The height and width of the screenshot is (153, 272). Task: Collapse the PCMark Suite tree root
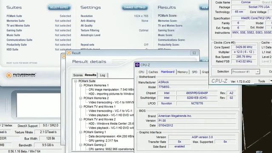pyautogui.click(x=76, y=81)
